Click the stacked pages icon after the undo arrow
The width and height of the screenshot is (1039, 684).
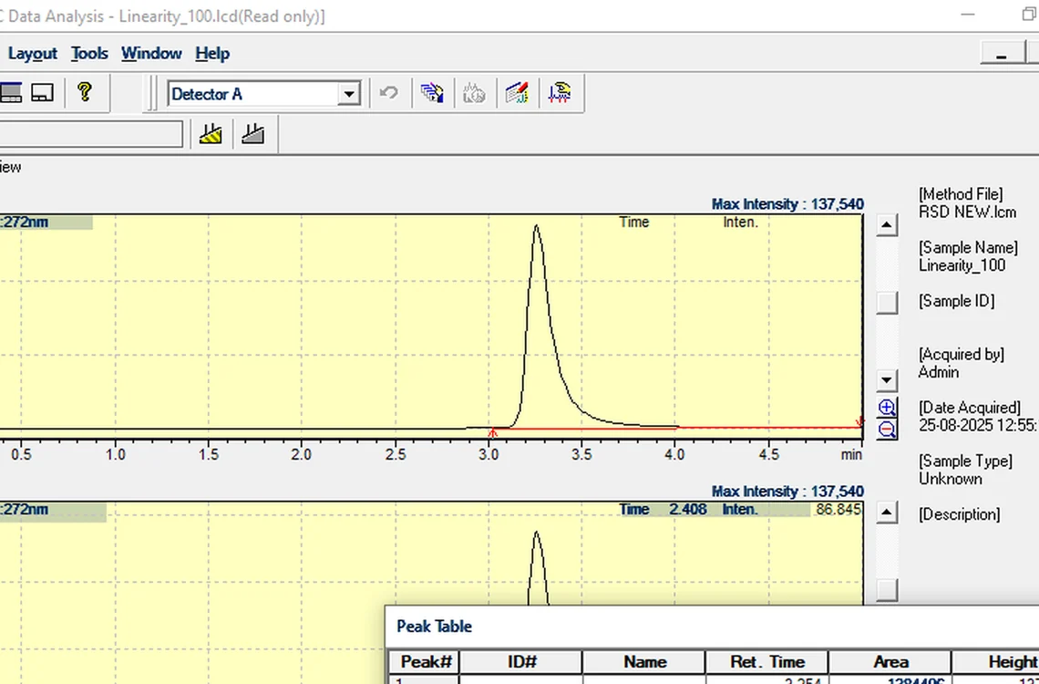tap(432, 93)
